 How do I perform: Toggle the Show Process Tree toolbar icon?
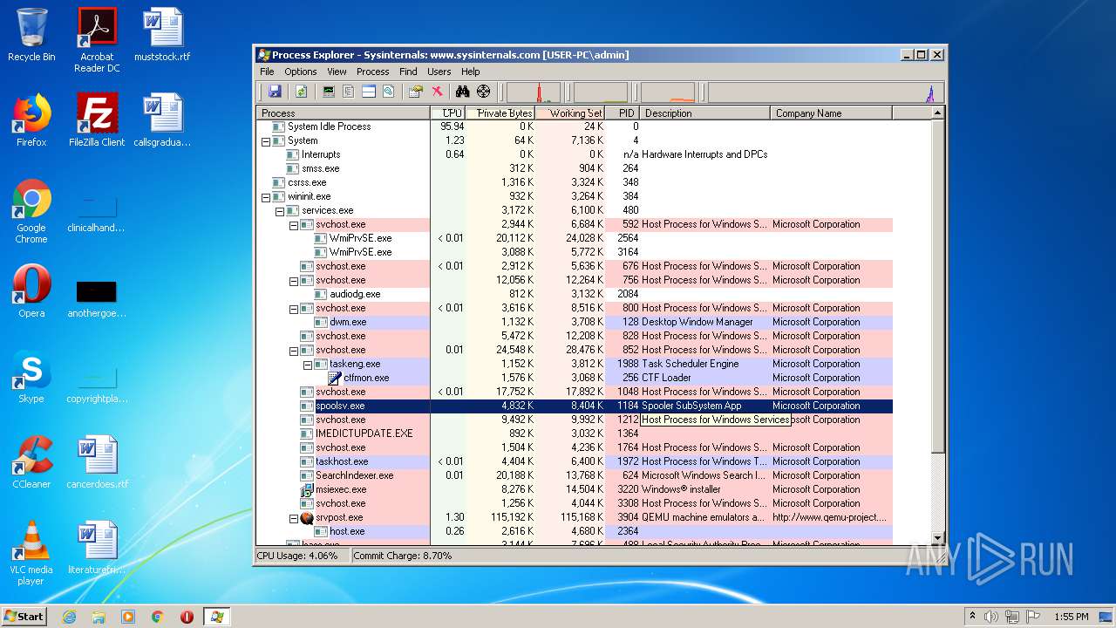pos(349,92)
